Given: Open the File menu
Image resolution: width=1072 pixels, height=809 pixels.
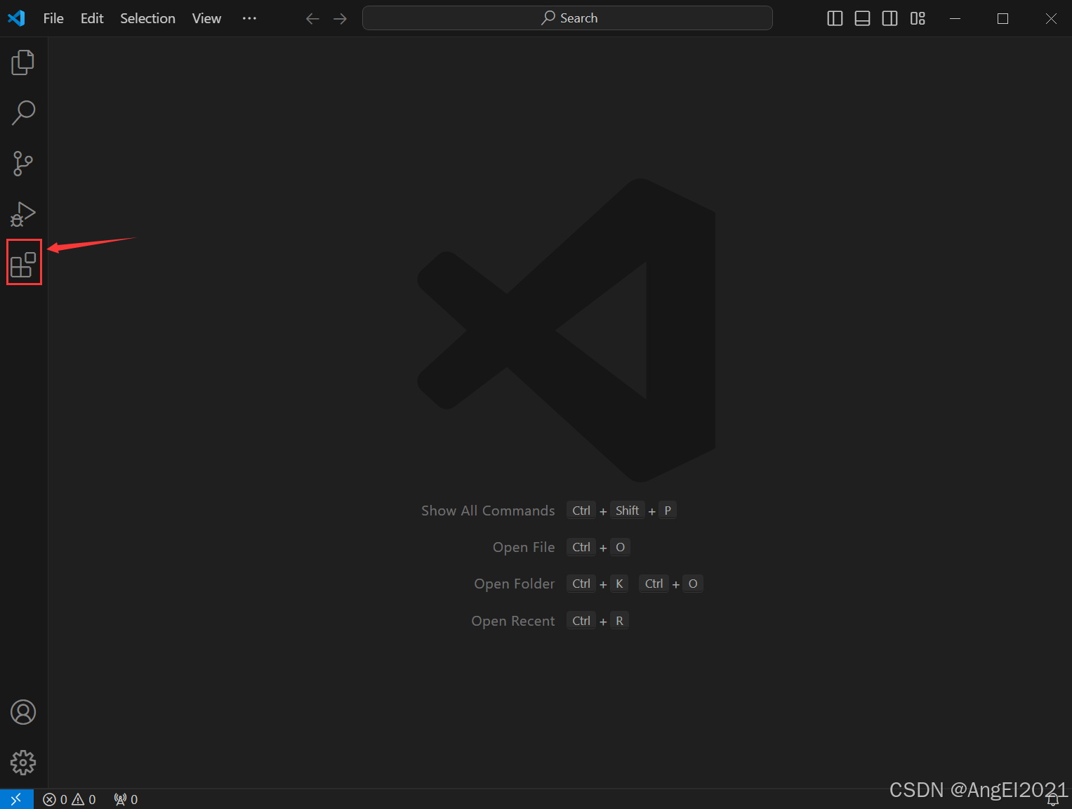Looking at the screenshot, I should pos(53,18).
